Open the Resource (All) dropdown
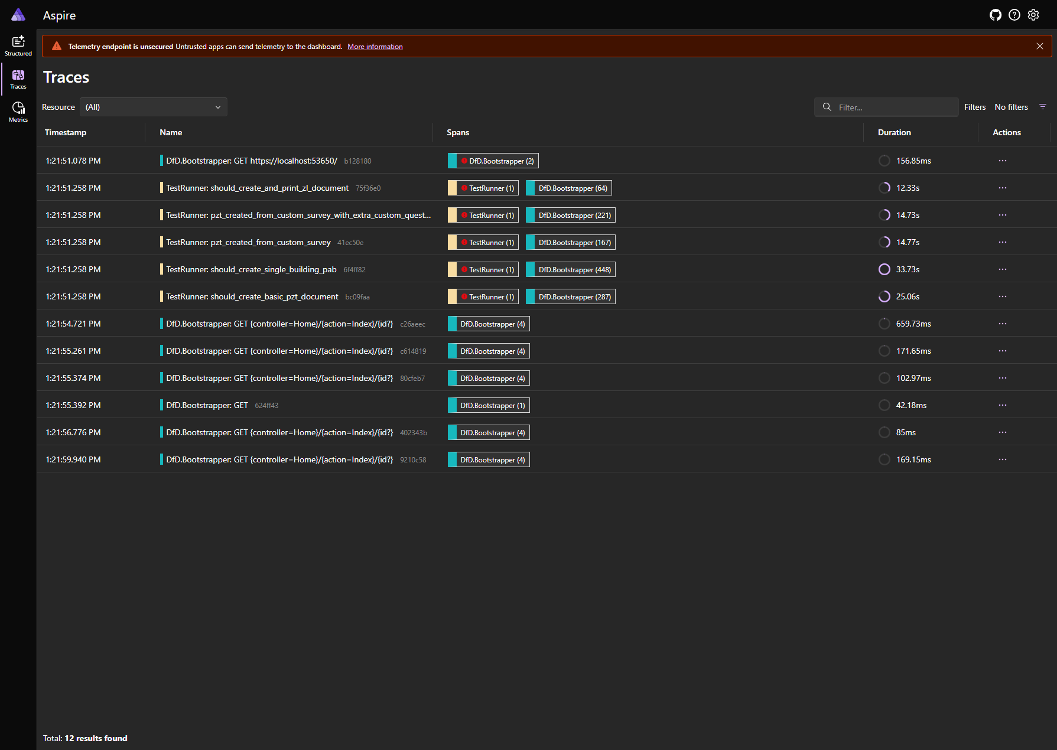Image resolution: width=1057 pixels, height=750 pixels. coord(154,107)
